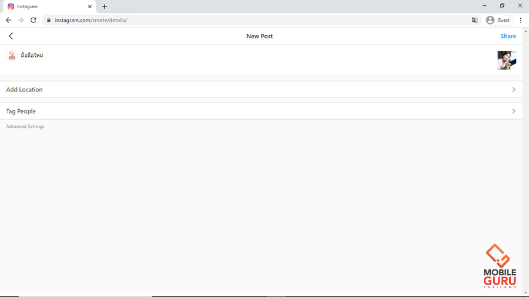Open Advanced Settings
Image resolution: width=529 pixels, height=297 pixels.
[25, 127]
